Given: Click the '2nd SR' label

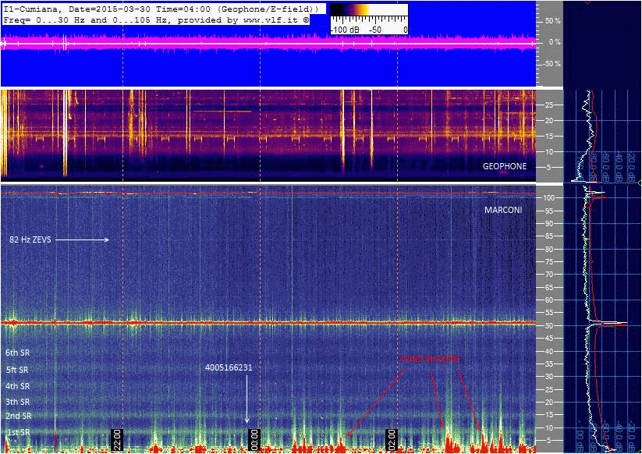Looking at the screenshot, I should pos(19,416).
